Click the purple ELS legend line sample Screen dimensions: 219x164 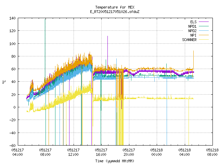click(x=204, y=22)
